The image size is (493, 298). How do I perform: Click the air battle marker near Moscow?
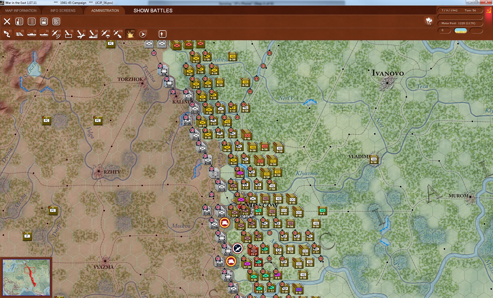click(238, 248)
